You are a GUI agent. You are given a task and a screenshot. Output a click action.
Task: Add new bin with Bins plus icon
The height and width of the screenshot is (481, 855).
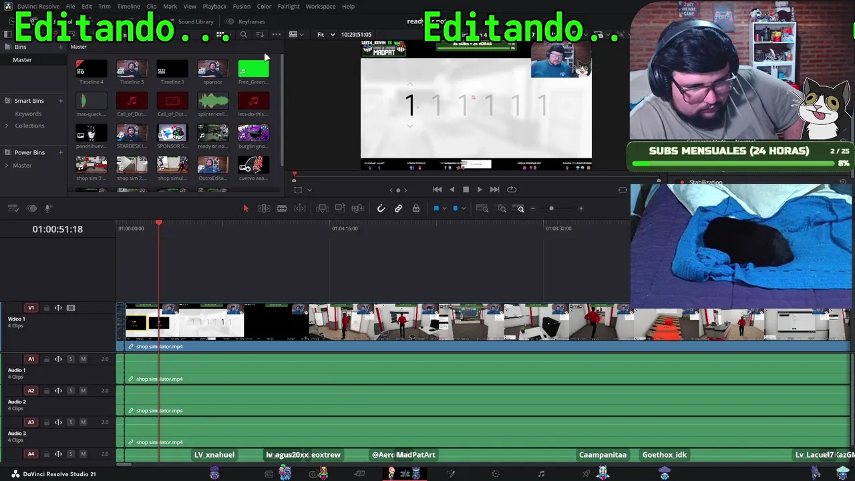[x=61, y=47]
